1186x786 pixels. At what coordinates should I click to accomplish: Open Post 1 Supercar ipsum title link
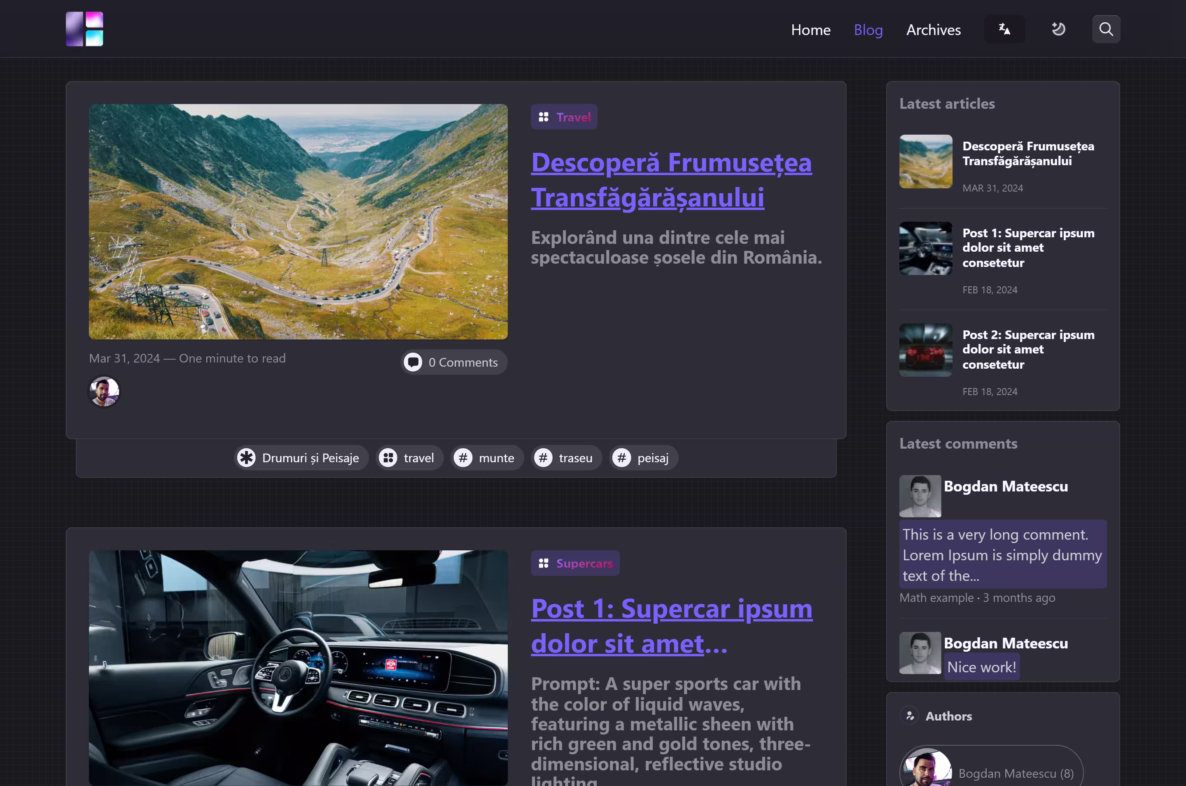click(671, 626)
